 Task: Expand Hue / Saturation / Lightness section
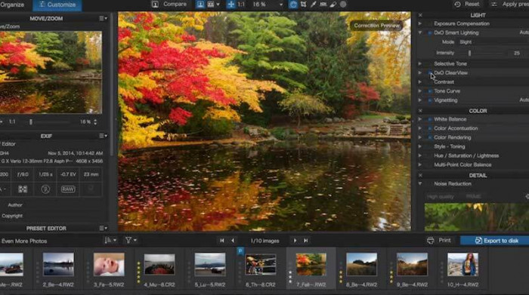coord(420,155)
